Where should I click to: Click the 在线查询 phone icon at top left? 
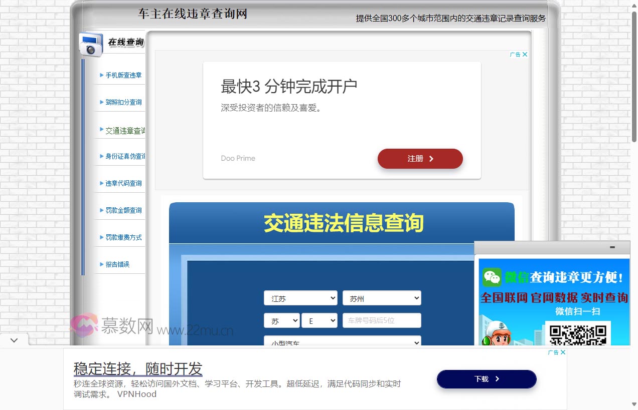coord(91,45)
